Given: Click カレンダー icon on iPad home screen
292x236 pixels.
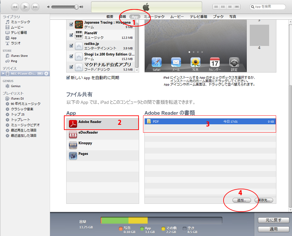Looking at the screenshot, I should pos(215,62).
